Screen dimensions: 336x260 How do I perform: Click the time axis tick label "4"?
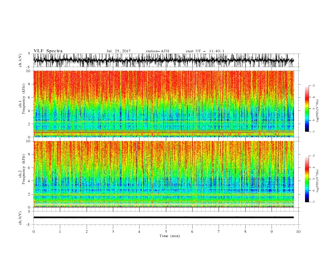[139, 232]
